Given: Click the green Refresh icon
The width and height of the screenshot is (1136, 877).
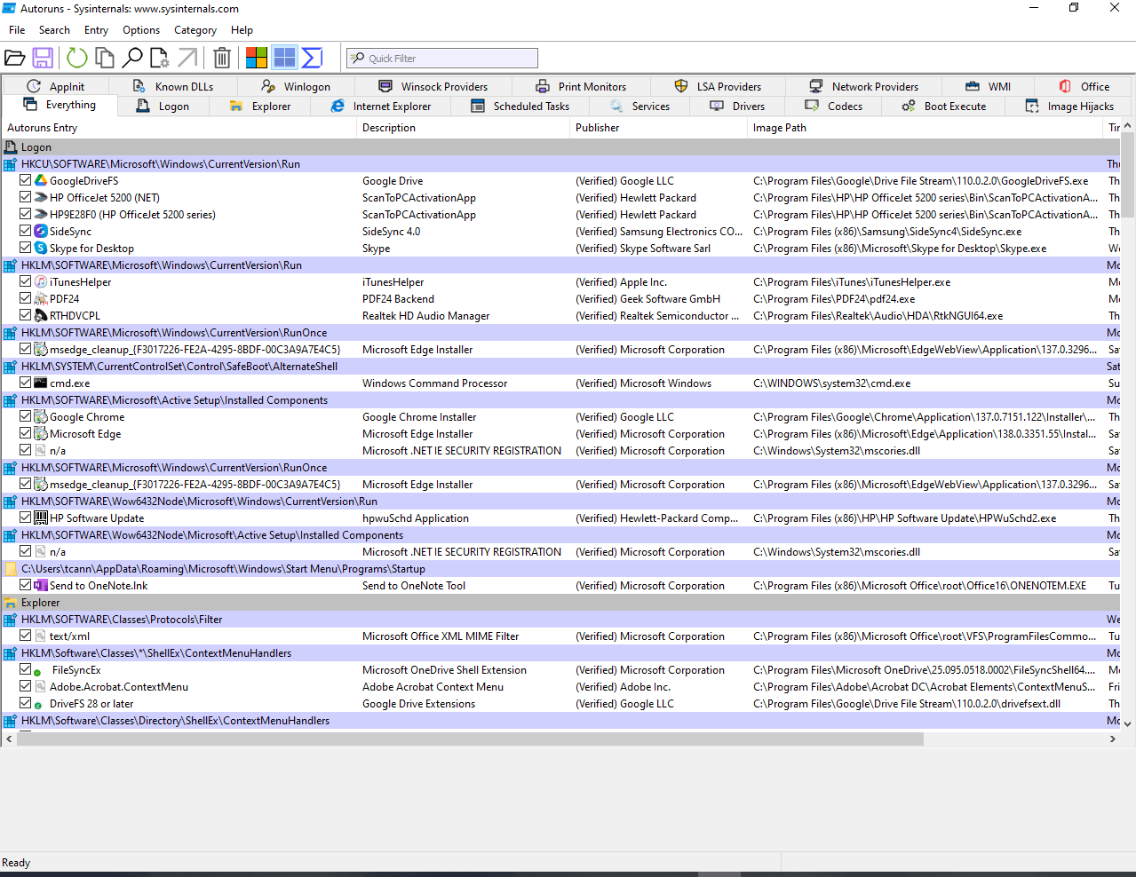Looking at the screenshot, I should 77,59.
